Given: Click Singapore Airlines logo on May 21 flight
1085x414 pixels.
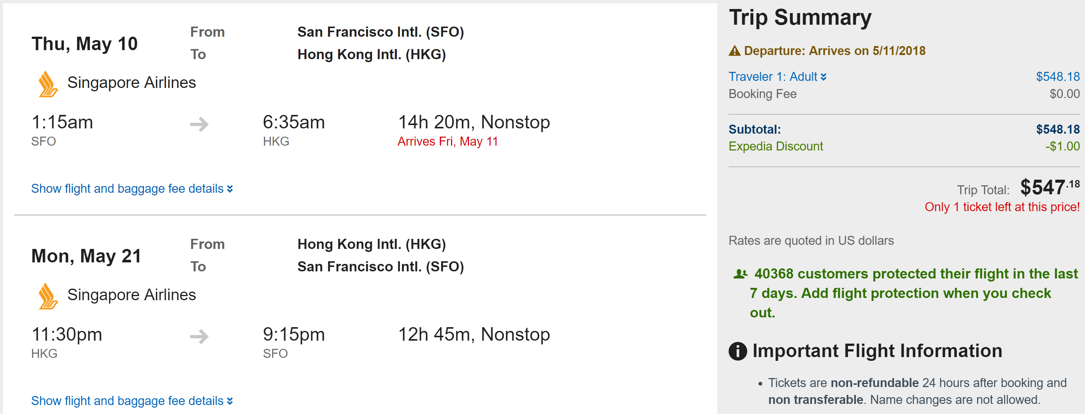Looking at the screenshot, I should (x=48, y=296).
